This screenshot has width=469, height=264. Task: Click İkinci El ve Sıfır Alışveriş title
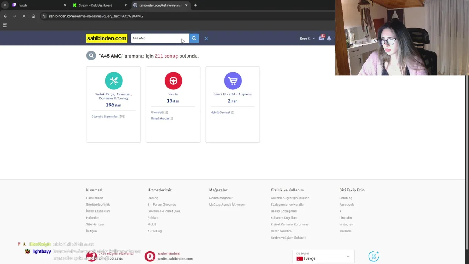(233, 94)
